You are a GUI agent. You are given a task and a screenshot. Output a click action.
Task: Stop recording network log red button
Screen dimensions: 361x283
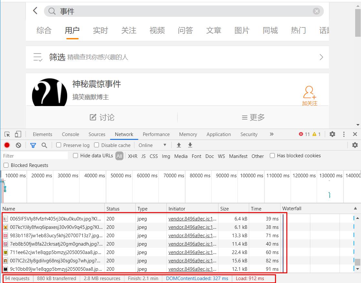7,145
